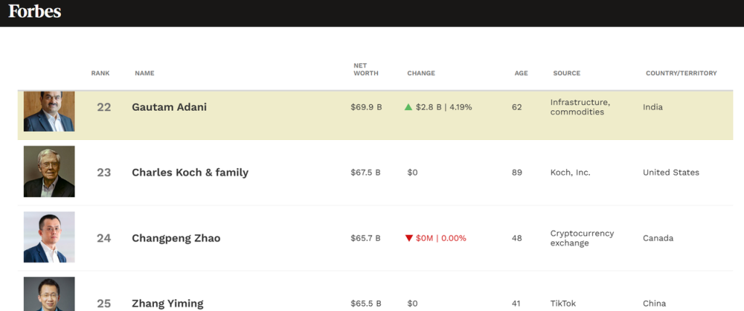The width and height of the screenshot is (744, 311).
Task: Open Zhang Yiming's name link
Action: tap(167, 304)
